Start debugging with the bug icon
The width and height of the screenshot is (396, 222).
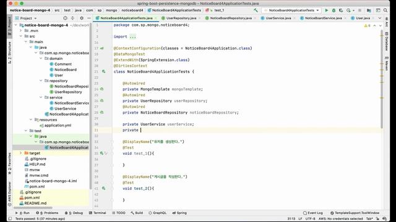[334, 10]
